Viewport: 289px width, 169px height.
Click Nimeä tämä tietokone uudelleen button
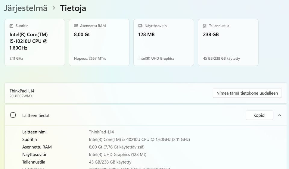(247, 93)
